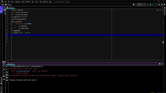166x93 pixels.
Task: Close the main.py editor tab
Action: [x=14, y=7]
